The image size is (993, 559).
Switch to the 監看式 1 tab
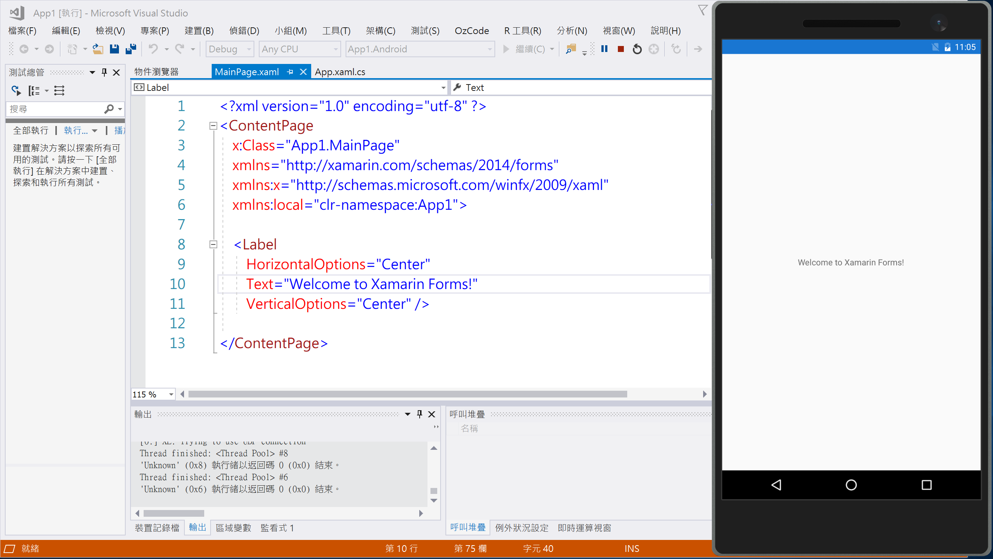[277, 528]
